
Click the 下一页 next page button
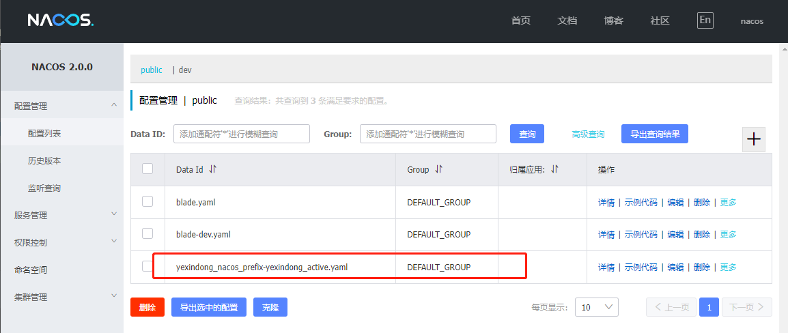[x=747, y=307]
